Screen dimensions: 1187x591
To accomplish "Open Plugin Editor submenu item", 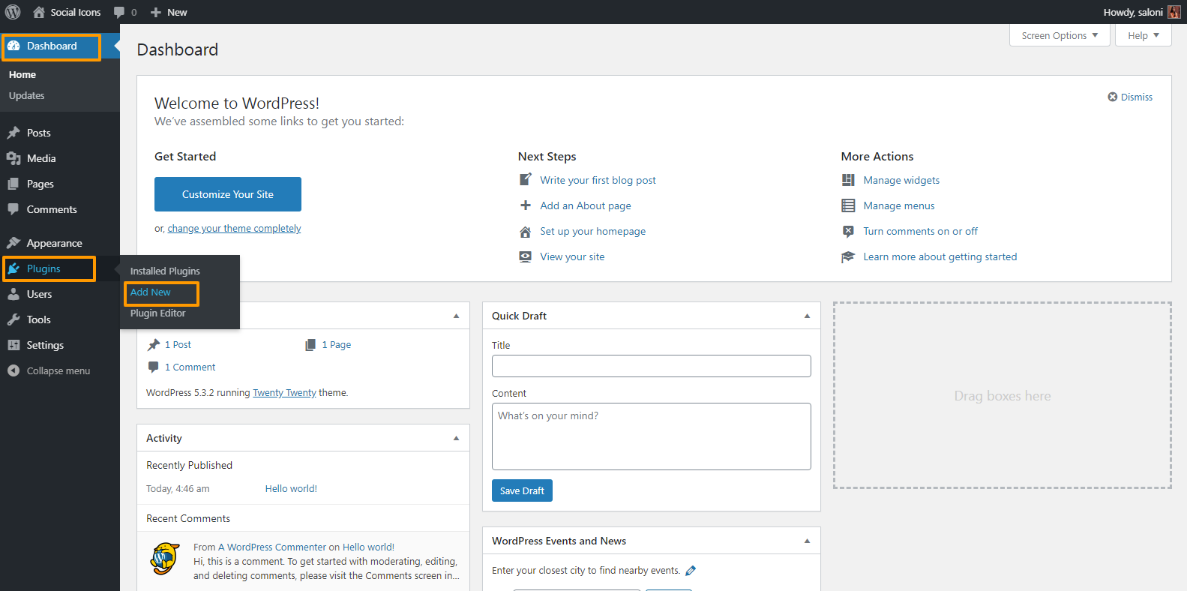I will (x=158, y=313).
